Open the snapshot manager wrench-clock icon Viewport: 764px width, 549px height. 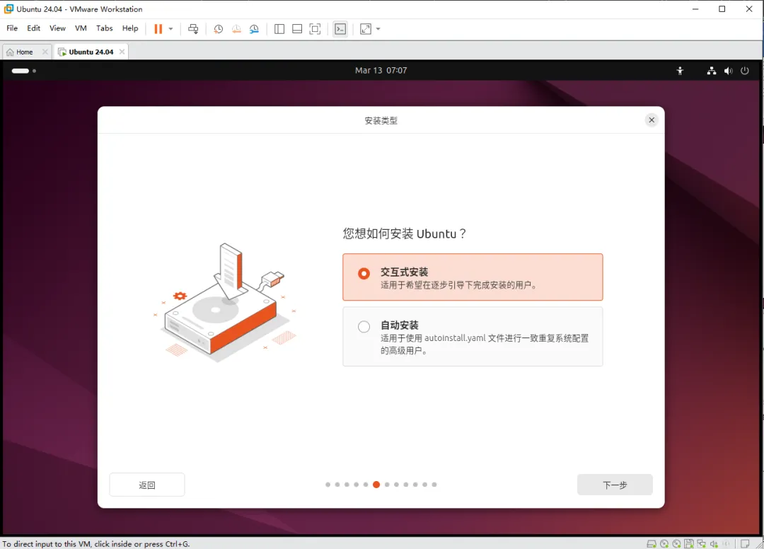coord(254,29)
